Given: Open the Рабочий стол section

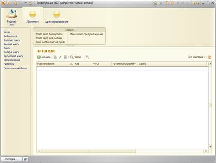Looking at the screenshot, I should [12, 18].
